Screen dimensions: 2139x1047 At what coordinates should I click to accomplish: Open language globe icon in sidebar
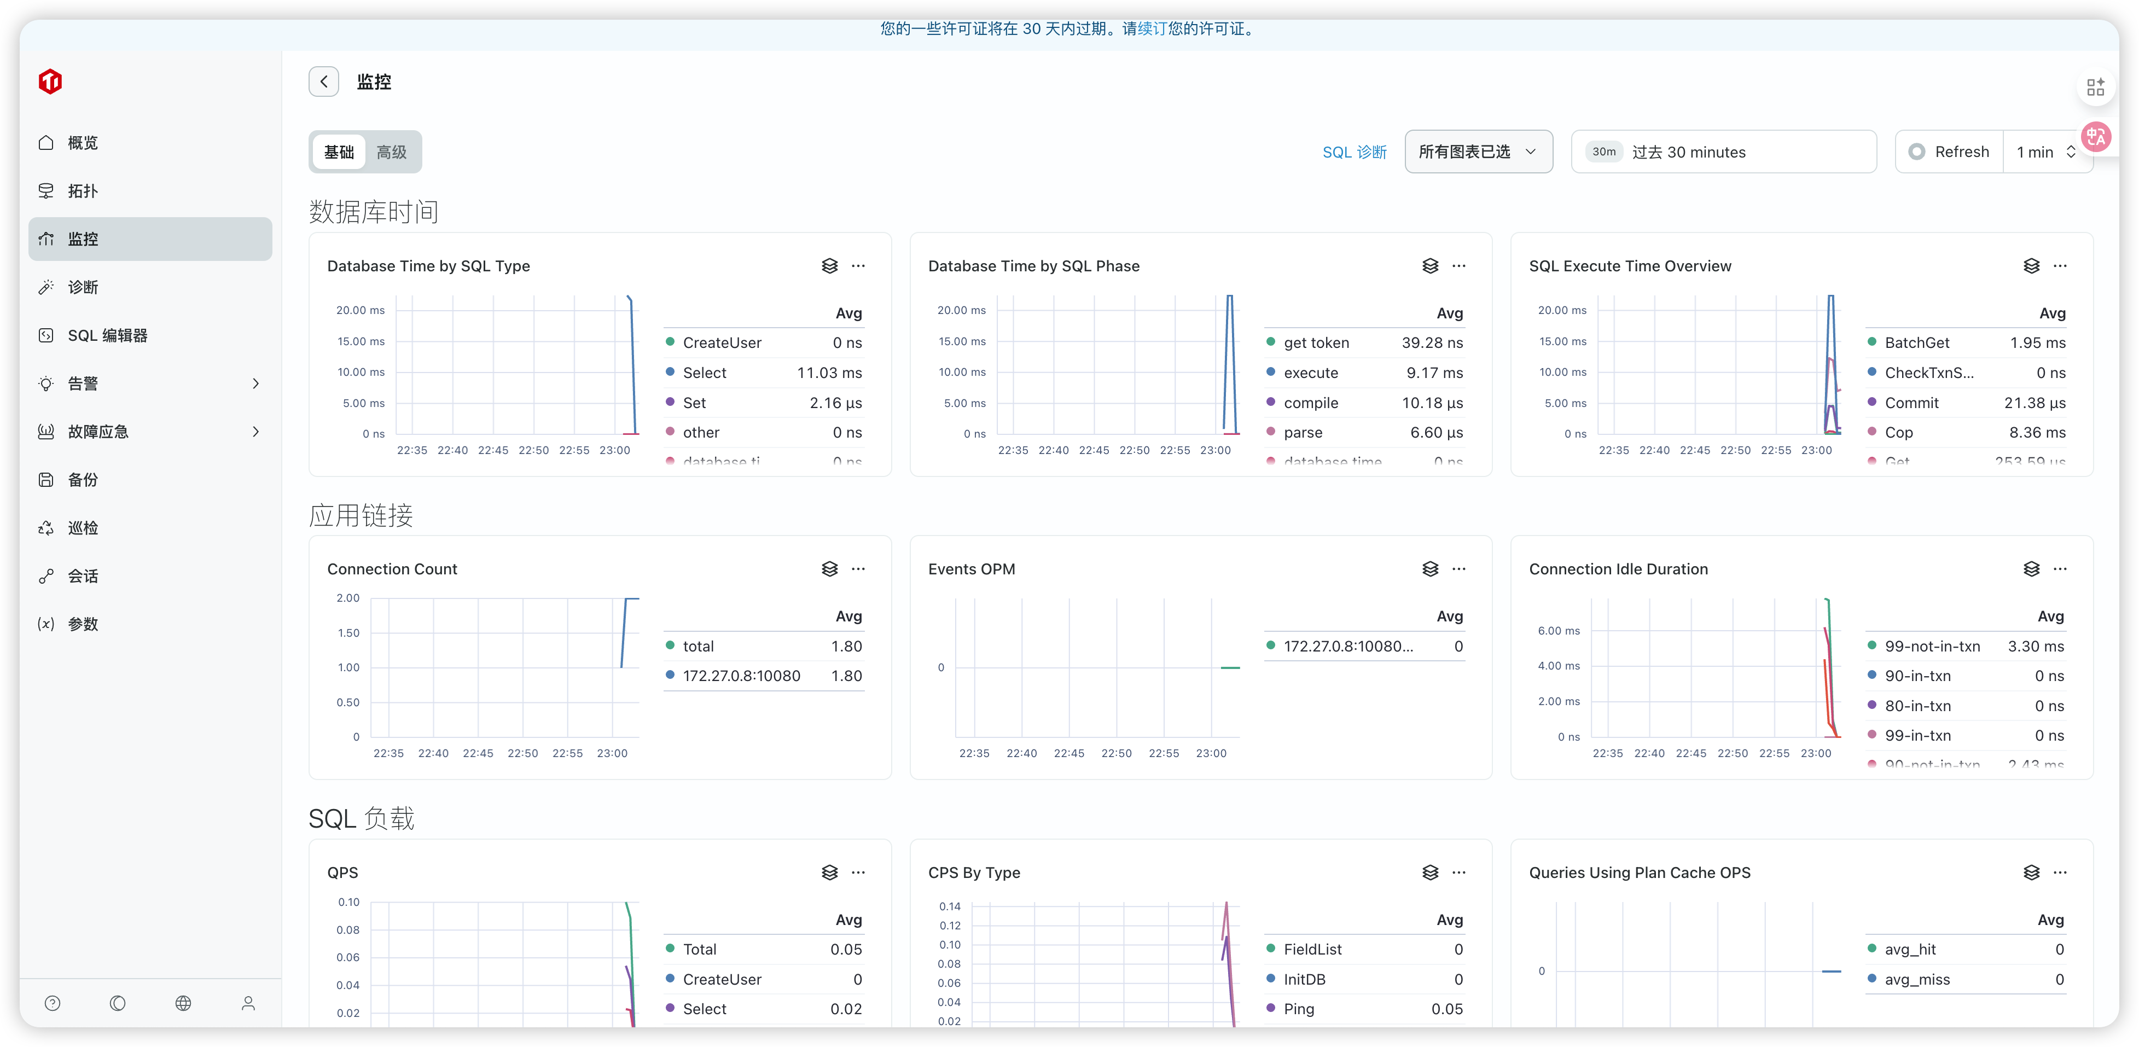[x=183, y=1003]
